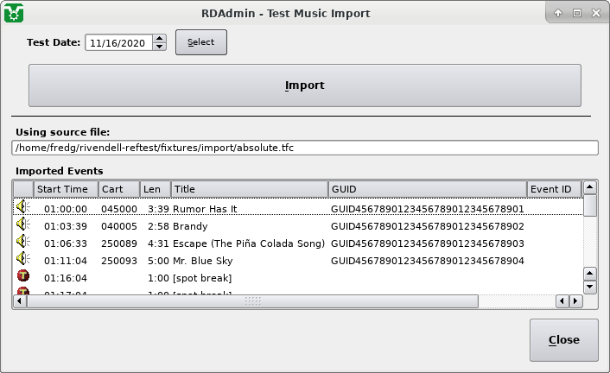Click speaker icon in Brandy row
The image size is (610, 373).
(x=22, y=225)
